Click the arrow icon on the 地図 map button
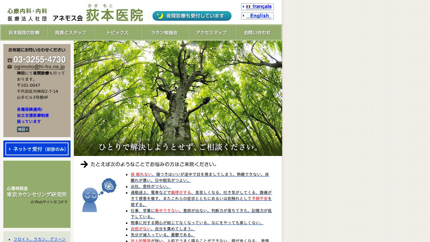The image size is (430, 242). pos(27,129)
